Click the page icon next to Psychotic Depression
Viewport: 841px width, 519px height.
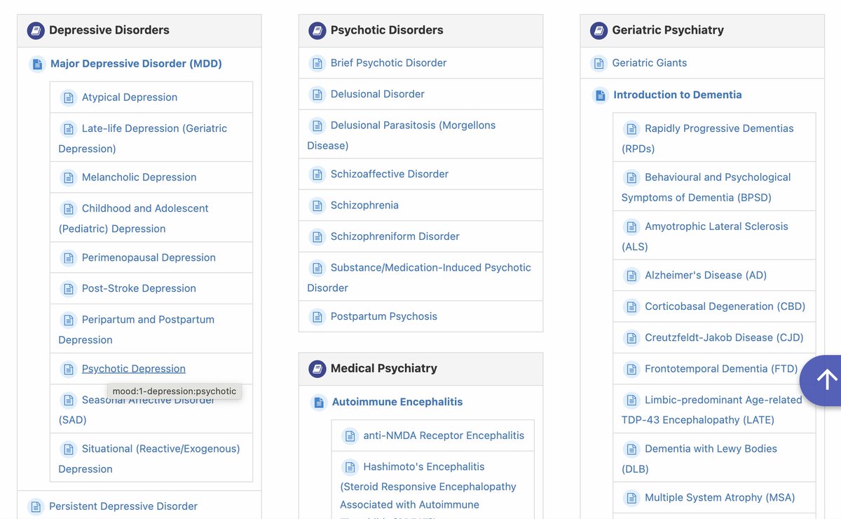click(68, 369)
